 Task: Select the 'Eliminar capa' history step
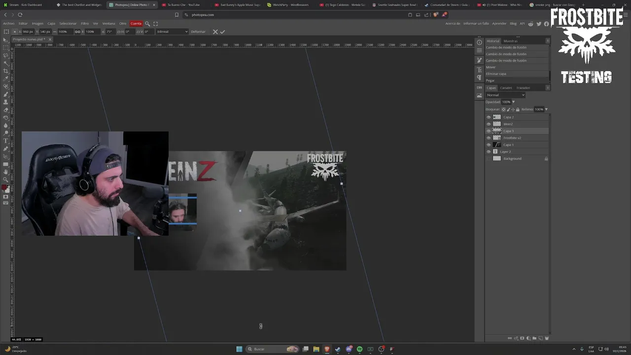point(517,74)
